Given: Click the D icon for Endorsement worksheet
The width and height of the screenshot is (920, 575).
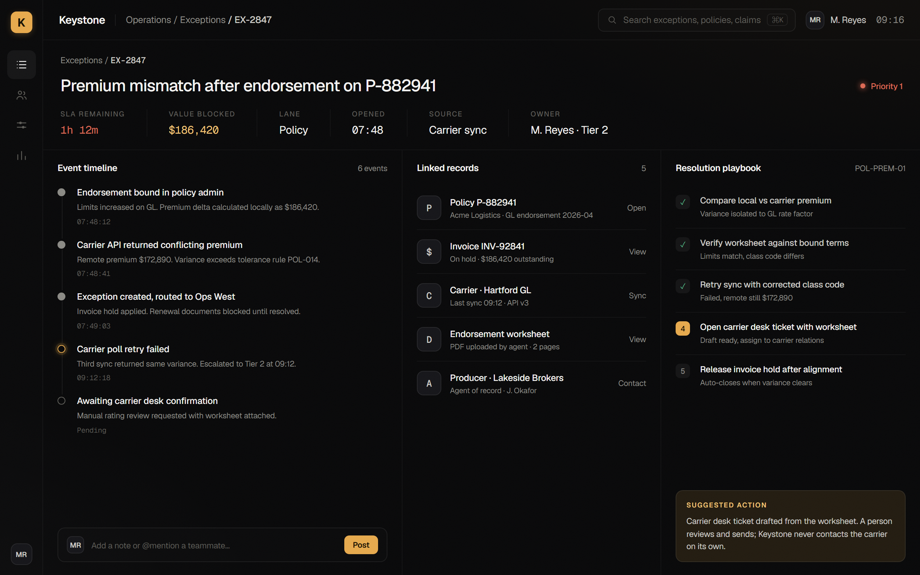Looking at the screenshot, I should pos(429,339).
